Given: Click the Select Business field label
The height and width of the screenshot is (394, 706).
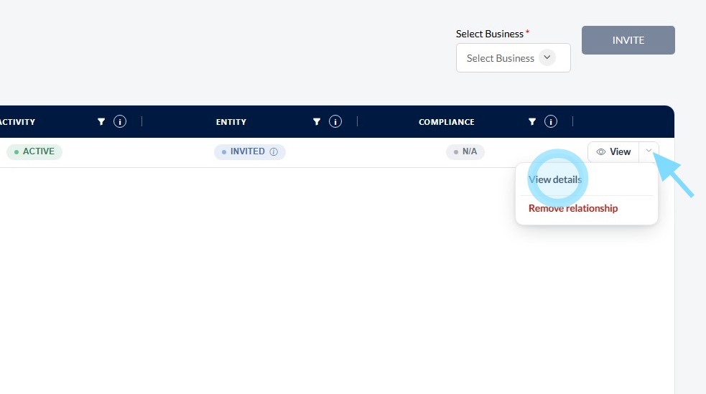Looking at the screenshot, I should pos(490,34).
